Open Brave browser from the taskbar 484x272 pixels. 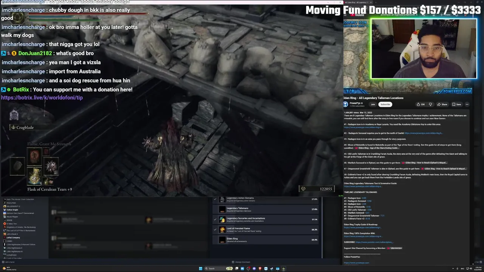pos(260,269)
